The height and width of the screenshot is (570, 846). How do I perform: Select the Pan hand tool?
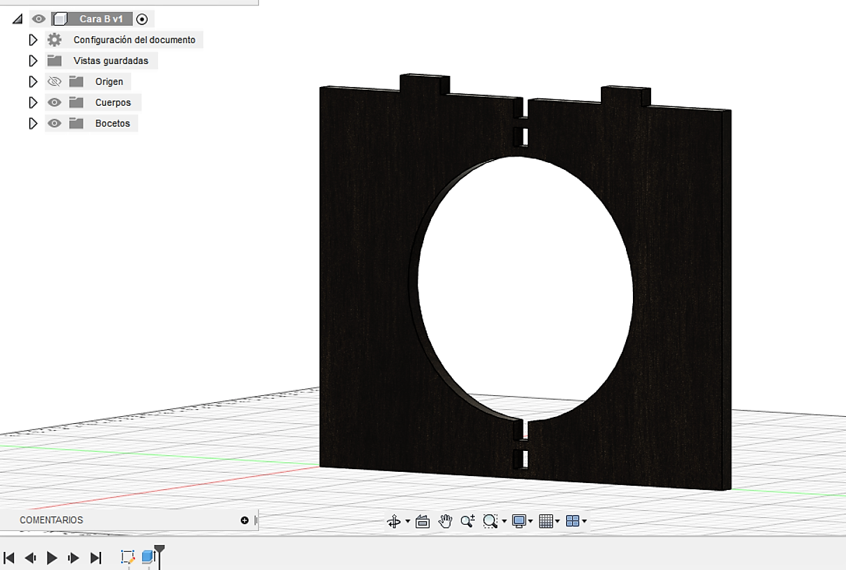(446, 521)
